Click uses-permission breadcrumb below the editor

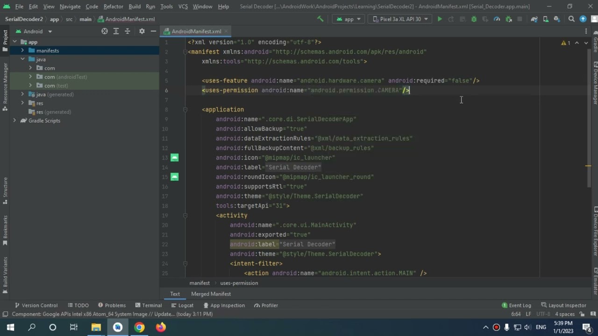click(x=239, y=283)
